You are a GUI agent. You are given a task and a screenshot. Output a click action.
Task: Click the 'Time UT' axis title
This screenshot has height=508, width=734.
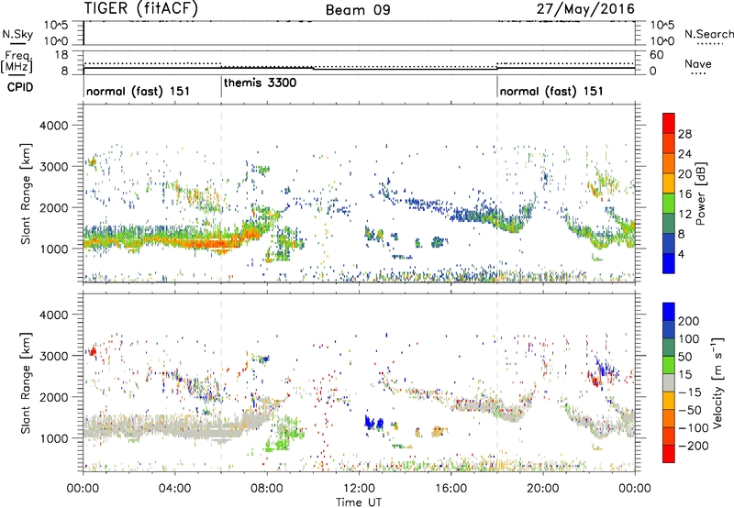(x=359, y=502)
